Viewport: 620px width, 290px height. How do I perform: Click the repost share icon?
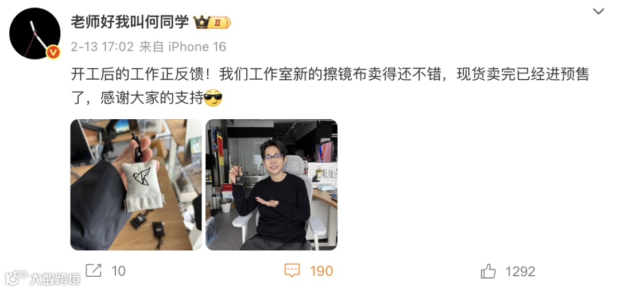point(94,271)
